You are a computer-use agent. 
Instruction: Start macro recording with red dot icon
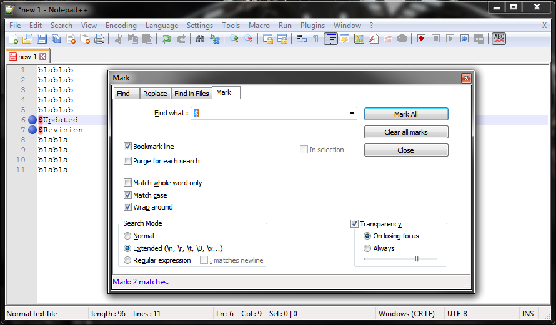421,39
